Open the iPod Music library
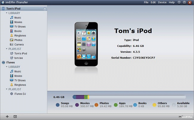 [17, 18]
